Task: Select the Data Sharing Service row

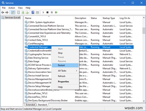Action: pos(79,58)
